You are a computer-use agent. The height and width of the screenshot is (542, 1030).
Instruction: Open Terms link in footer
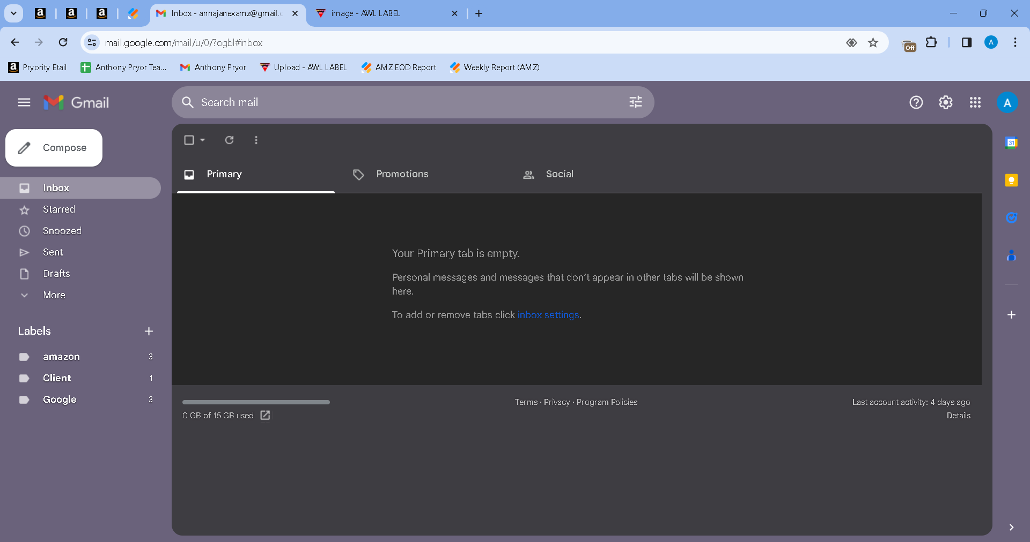526,402
